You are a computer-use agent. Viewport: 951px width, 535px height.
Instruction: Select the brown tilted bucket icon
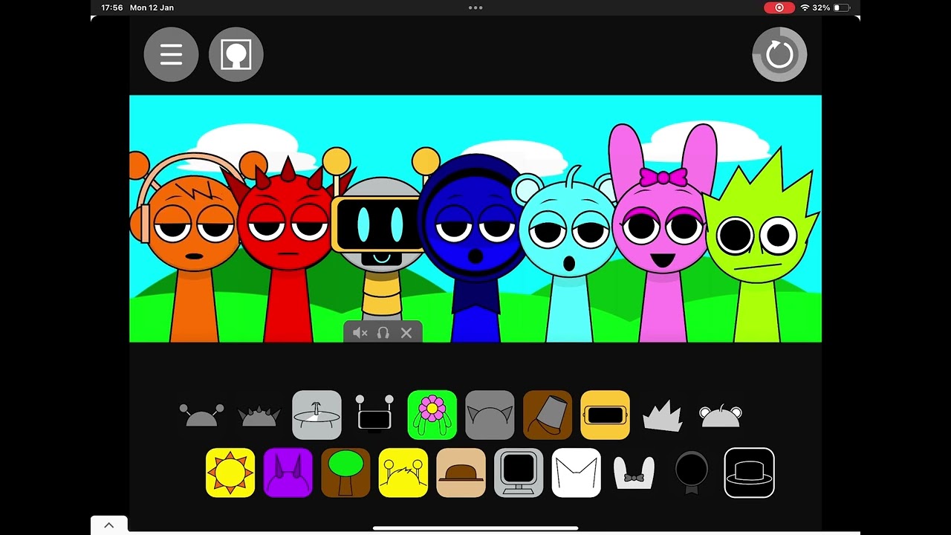(x=548, y=415)
